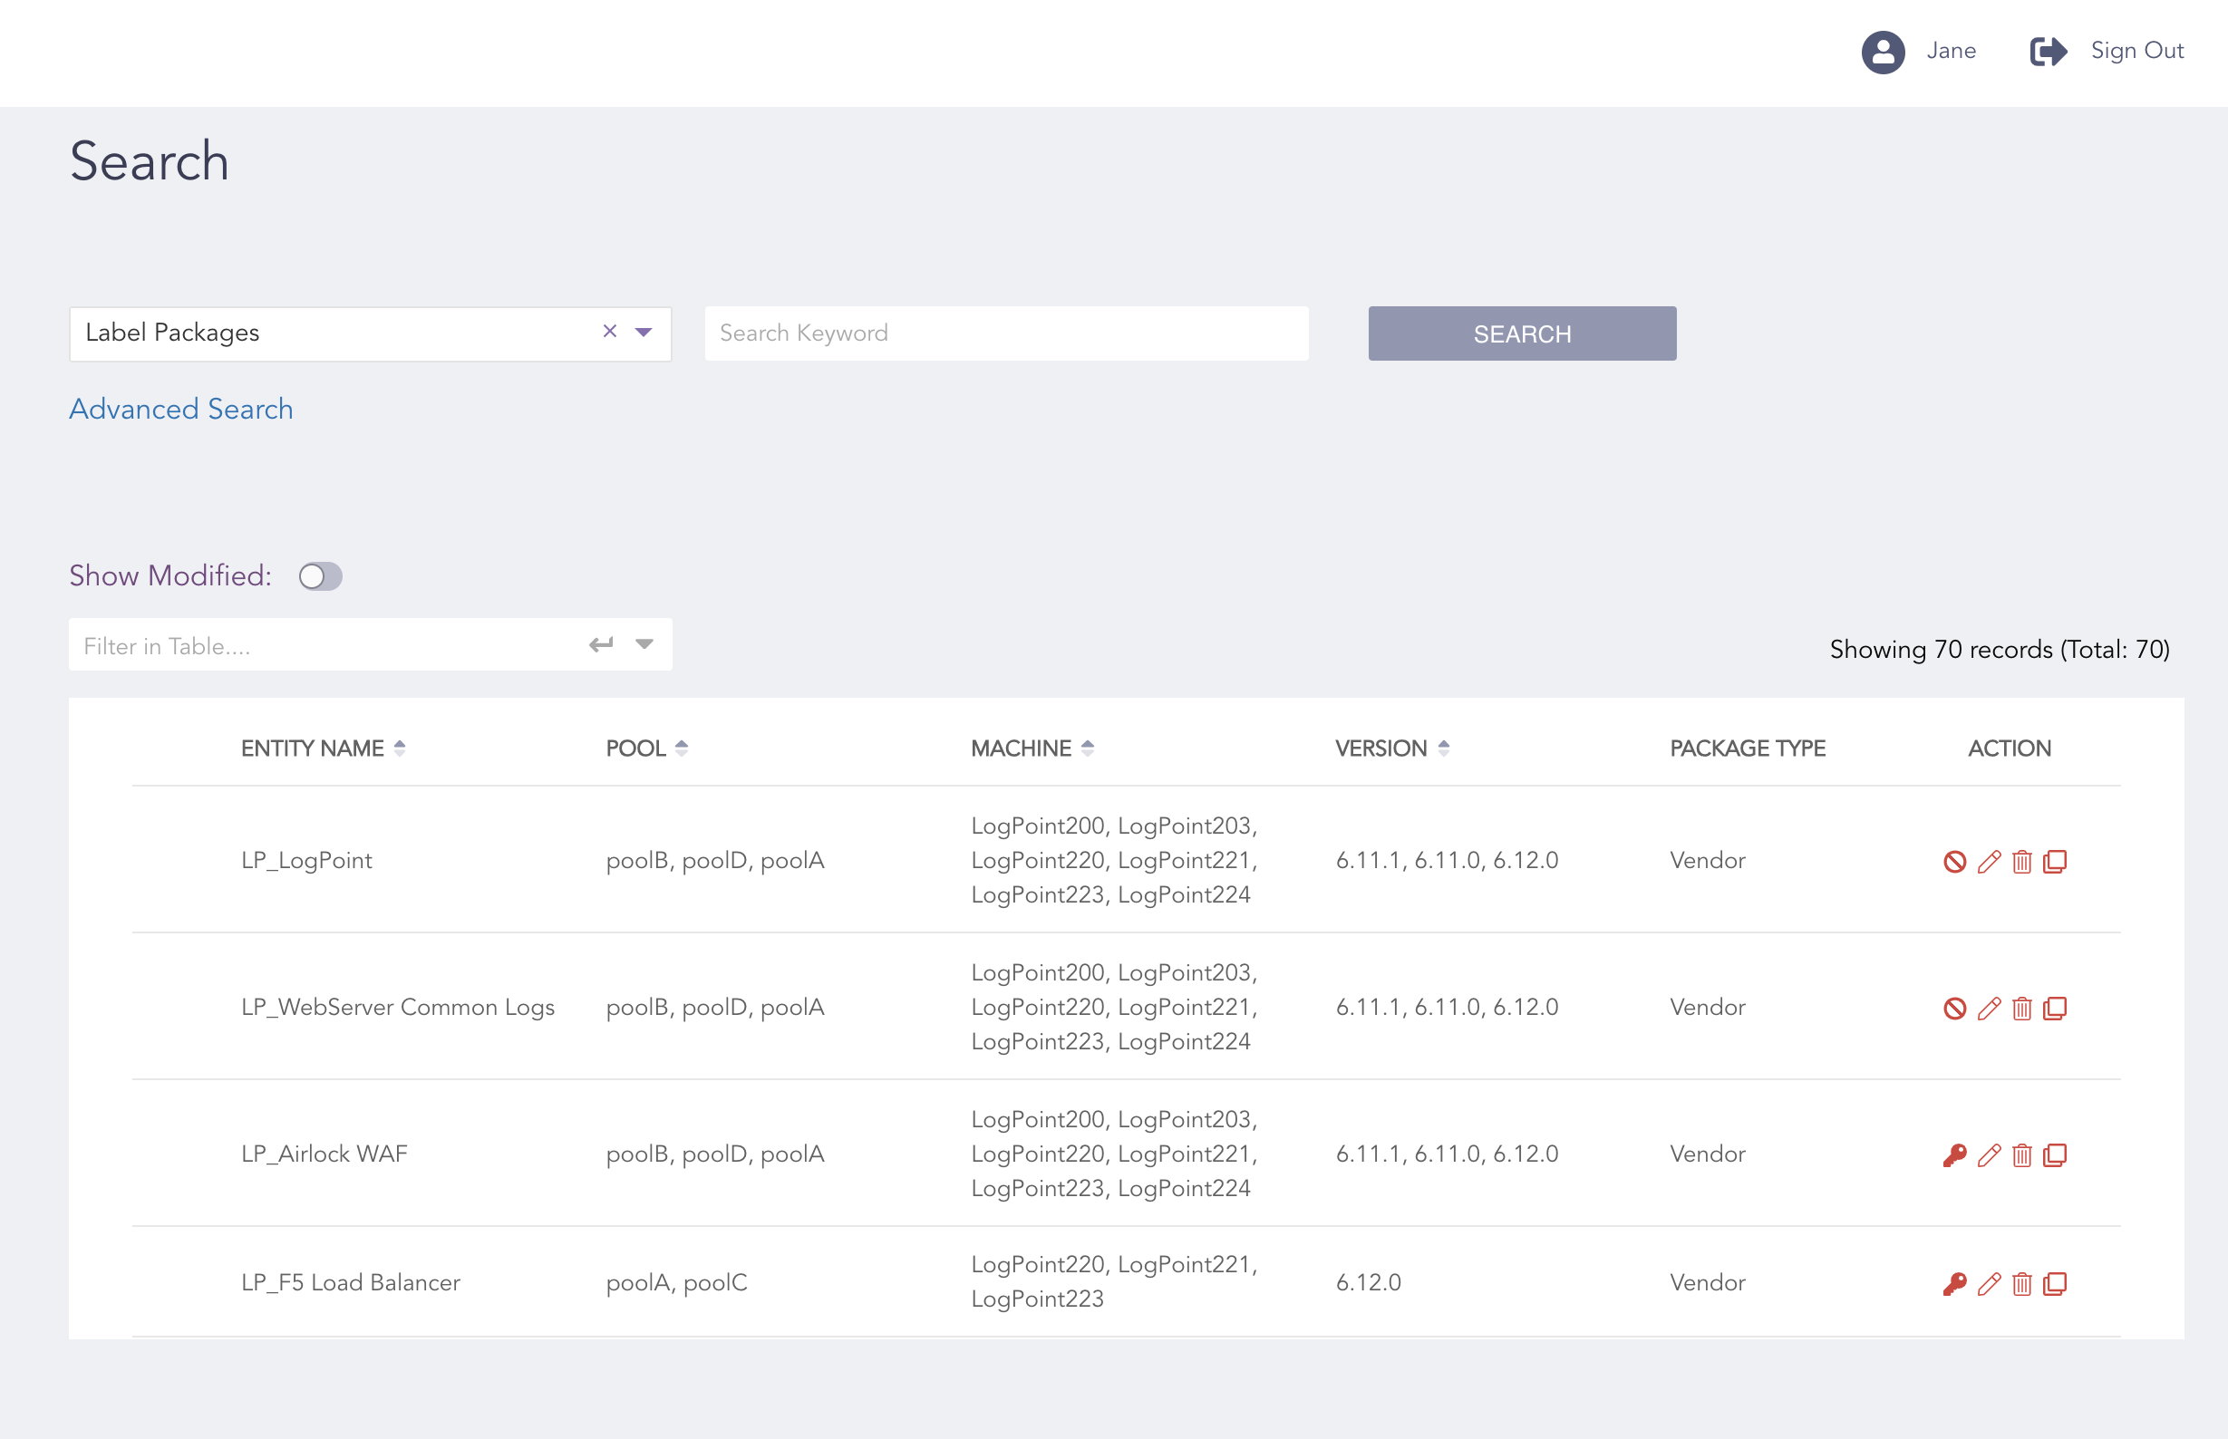Open key permissions for LP_Airlock WAF

(x=1955, y=1154)
